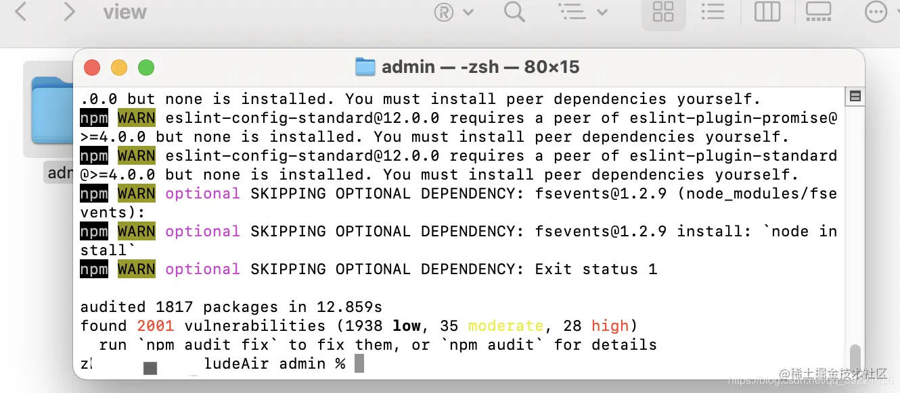This screenshot has height=393, width=900.
Task: Zoom the Terminal window with the green button
Action: tap(146, 68)
